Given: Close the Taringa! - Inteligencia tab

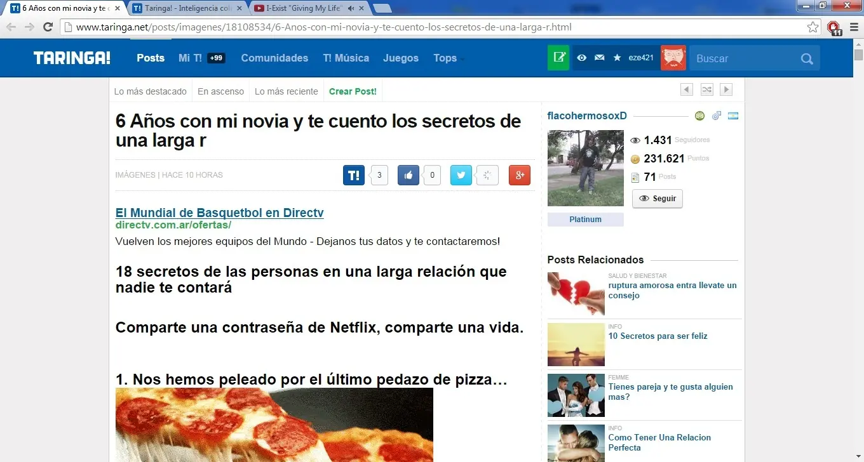Looking at the screenshot, I should [x=239, y=8].
